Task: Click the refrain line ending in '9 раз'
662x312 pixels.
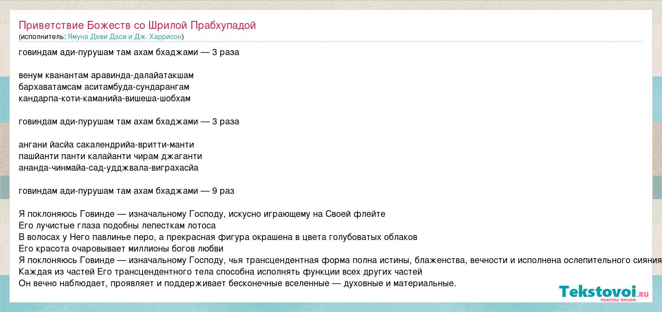Action: 127,191
